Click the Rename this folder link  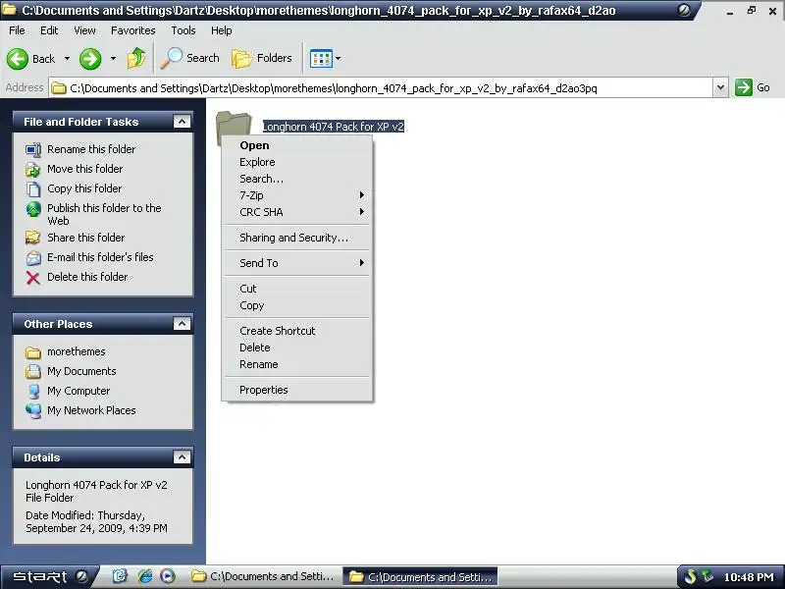click(x=91, y=149)
